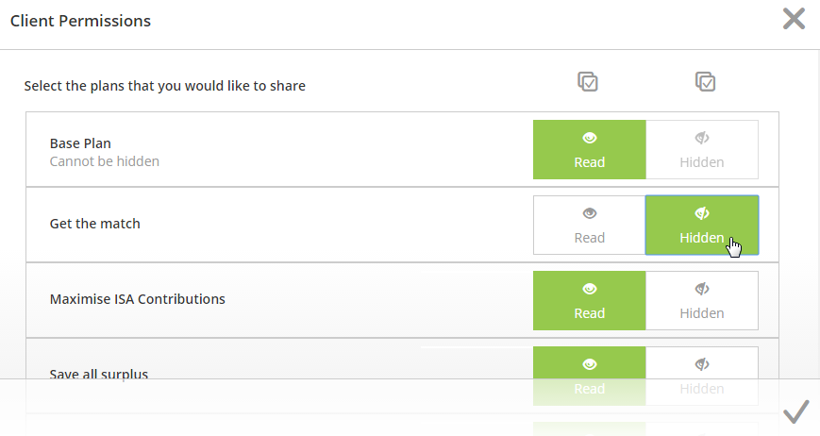The width and height of the screenshot is (820, 436).
Task: Click the eye icon in Get the match Read
Action: [x=590, y=213]
